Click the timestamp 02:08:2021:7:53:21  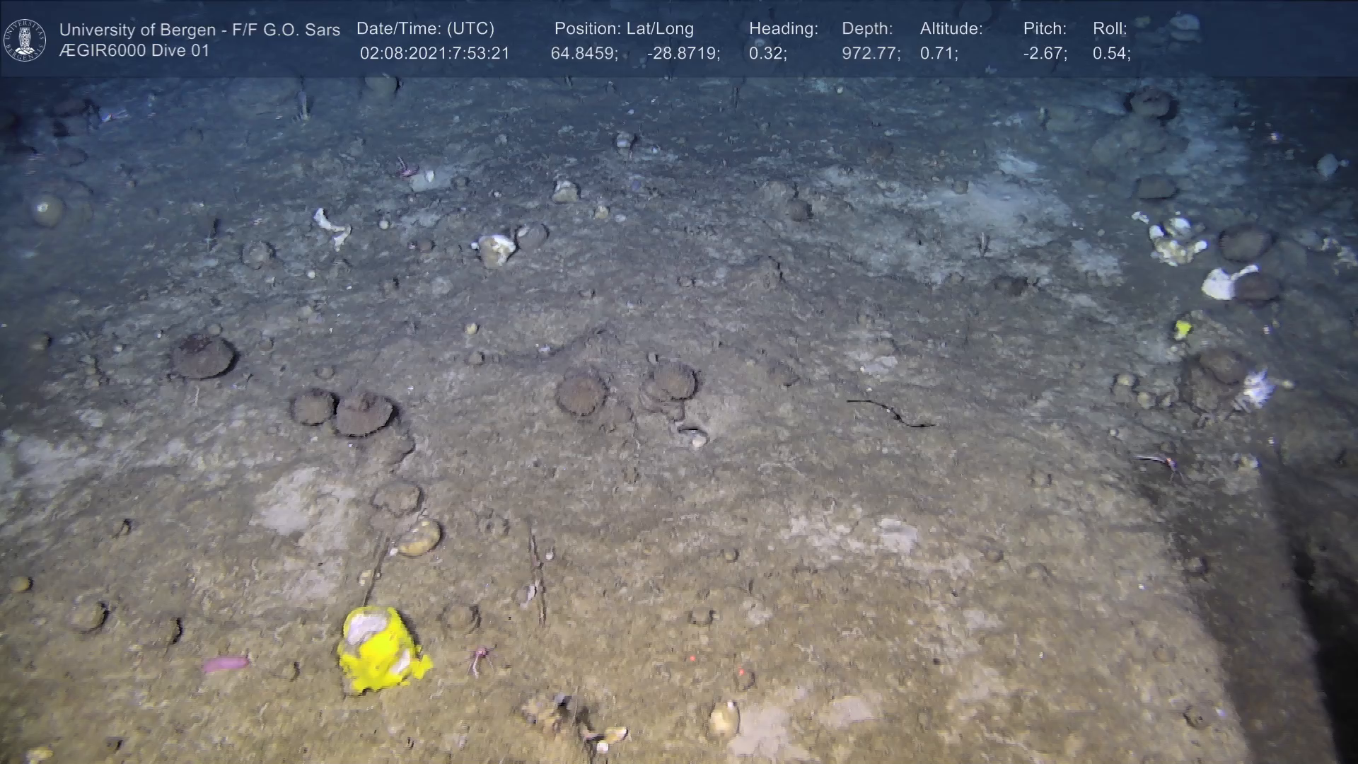coord(434,54)
